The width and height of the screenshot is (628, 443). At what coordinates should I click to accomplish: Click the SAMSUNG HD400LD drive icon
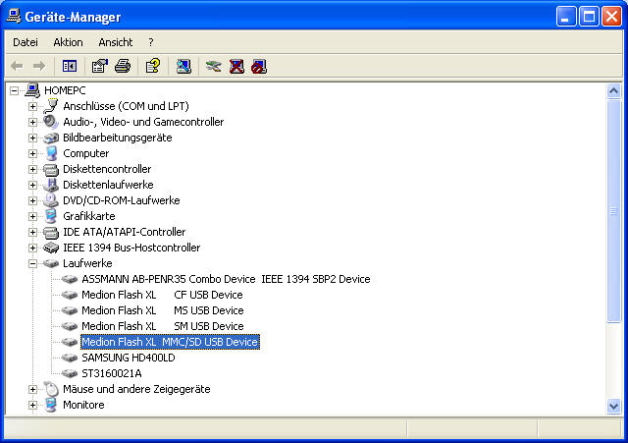click(x=70, y=358)
